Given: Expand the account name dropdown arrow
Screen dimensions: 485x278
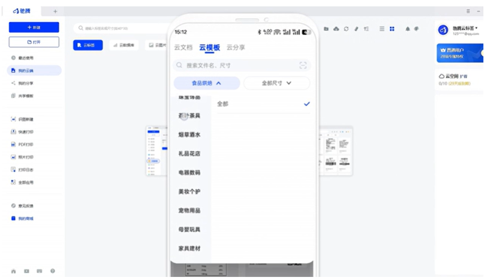Looking at the screenshot, I should pos(476,28).
